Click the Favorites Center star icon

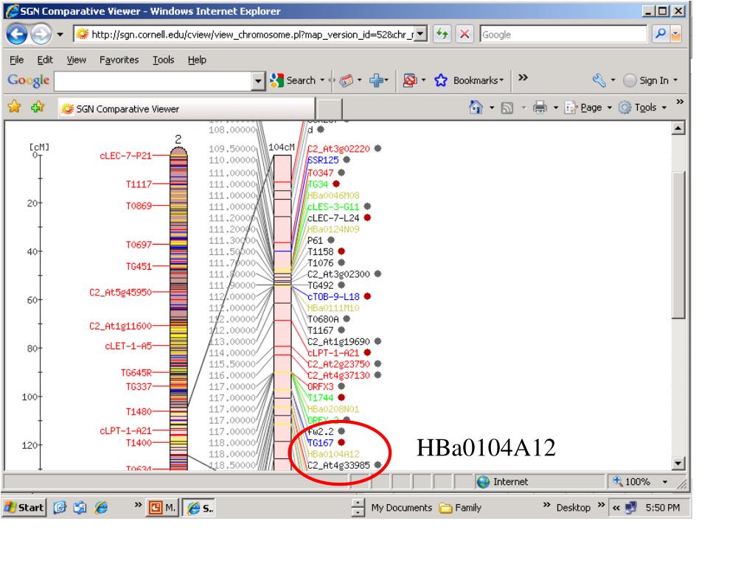coord(15,106)
